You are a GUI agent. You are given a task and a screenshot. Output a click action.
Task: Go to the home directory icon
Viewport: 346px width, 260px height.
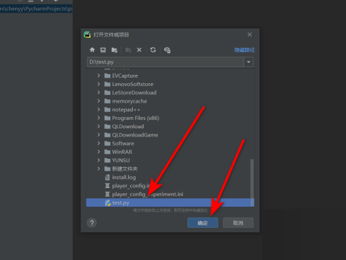(x=92, y=50)
